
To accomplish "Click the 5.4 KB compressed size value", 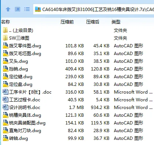I will pyautogui.click(x=103, y=100).
